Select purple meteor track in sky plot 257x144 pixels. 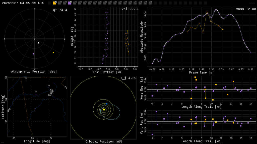(x=33, y=54)
